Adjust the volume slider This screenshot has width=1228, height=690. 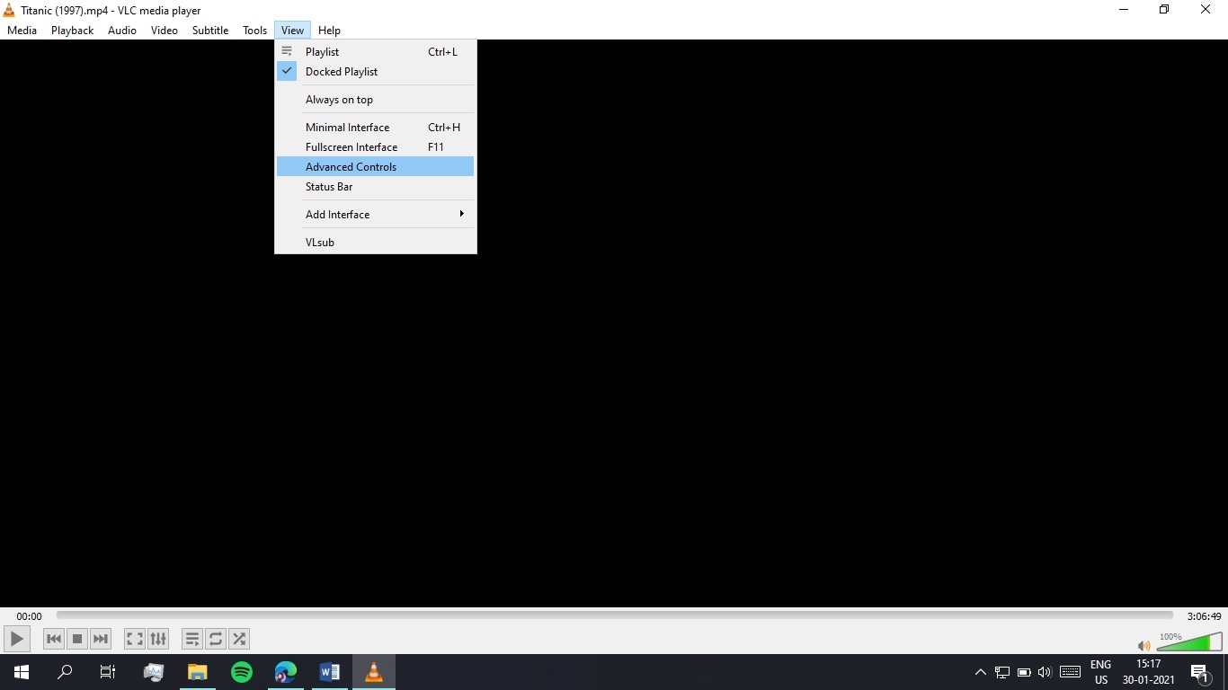coord(1189,641)
